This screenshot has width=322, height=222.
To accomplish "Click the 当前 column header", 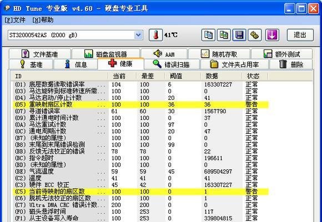I will (x=122, y=76).
